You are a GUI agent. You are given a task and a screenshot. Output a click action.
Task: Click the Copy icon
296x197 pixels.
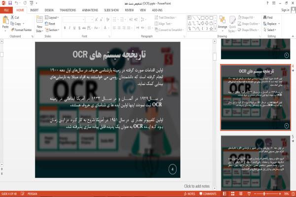coord(12,24)
